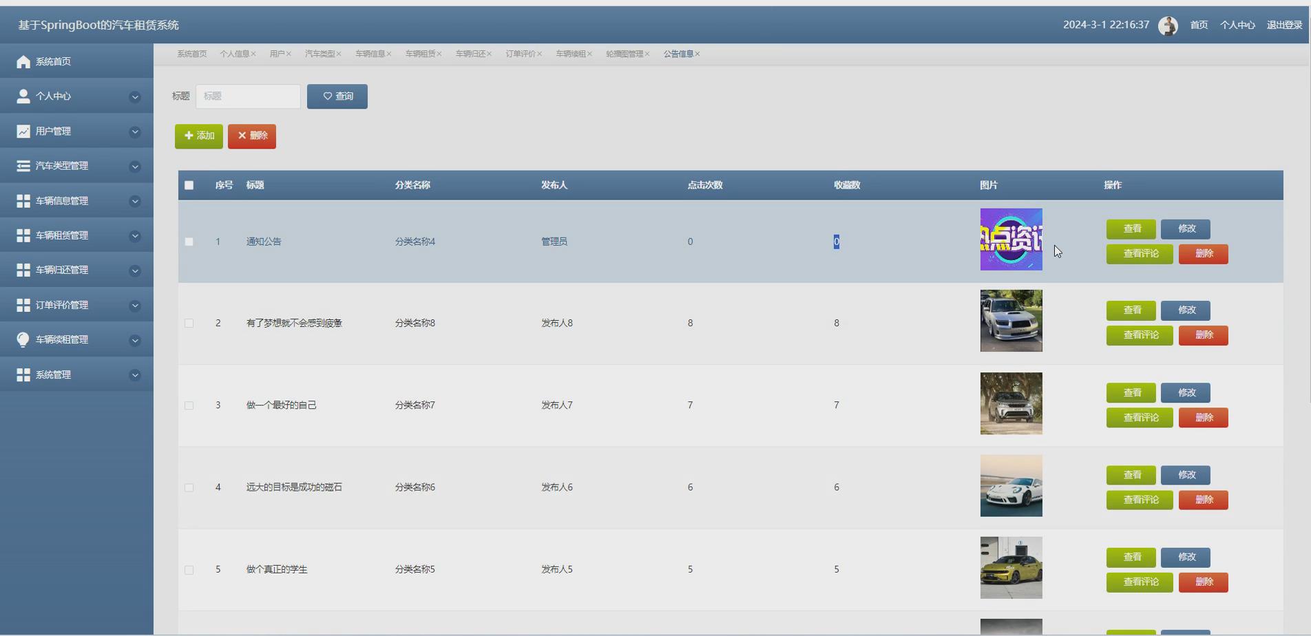1311x636 pixels.
Task: Check the box for row 有了梦想就不会感到疲惫
Action: tap(189, 323)
